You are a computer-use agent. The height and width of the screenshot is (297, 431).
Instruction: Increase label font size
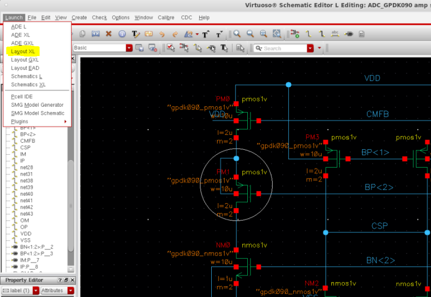pos(205,34)
